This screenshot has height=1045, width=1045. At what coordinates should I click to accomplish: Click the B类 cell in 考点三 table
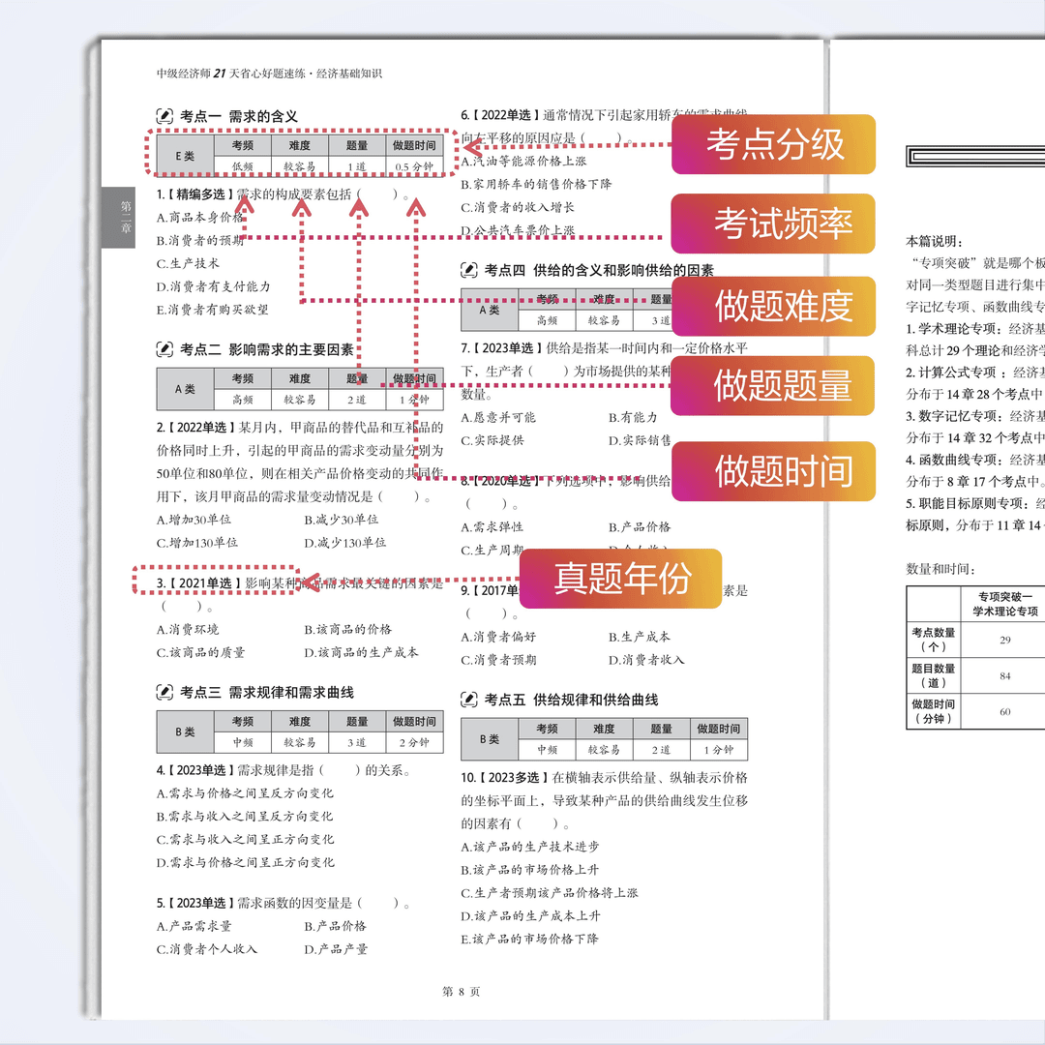(185, 731)
